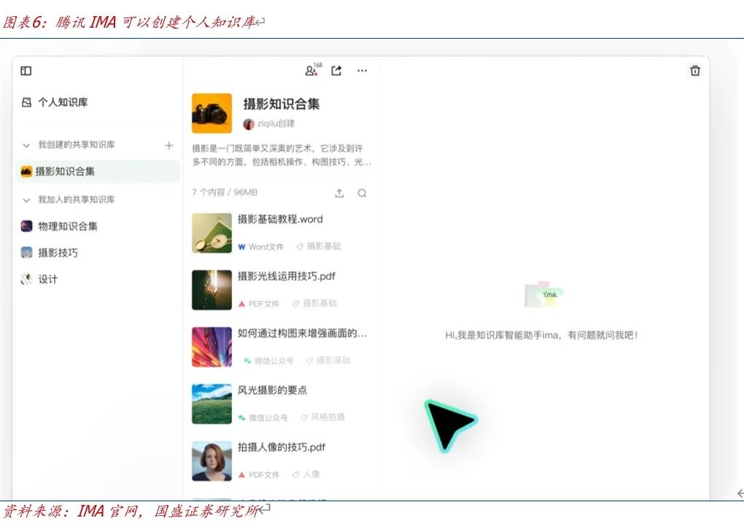Screen dimensions: 744x529
Task: Add a new shared knowledge base with plus
Action: click(x=169, y=145)
